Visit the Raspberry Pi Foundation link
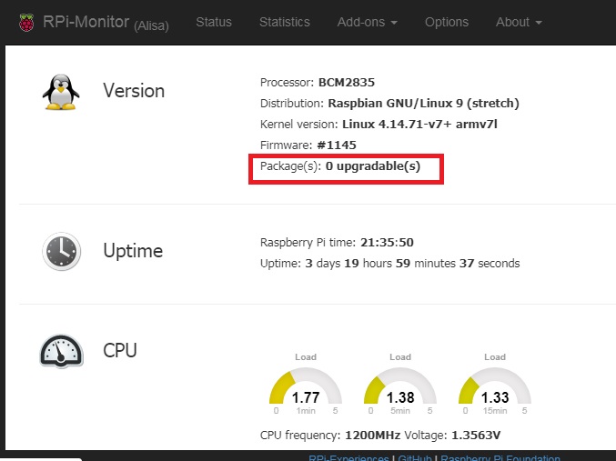 tap(500, 458)
